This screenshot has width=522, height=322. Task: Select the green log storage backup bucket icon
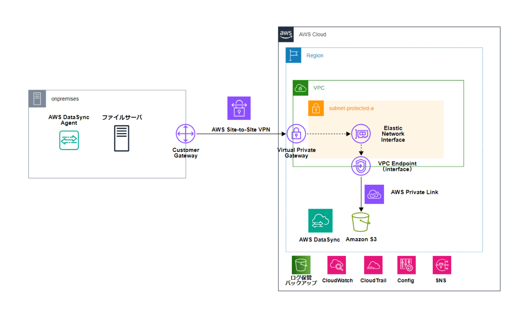pyautogui.click(x=301, y=265)
